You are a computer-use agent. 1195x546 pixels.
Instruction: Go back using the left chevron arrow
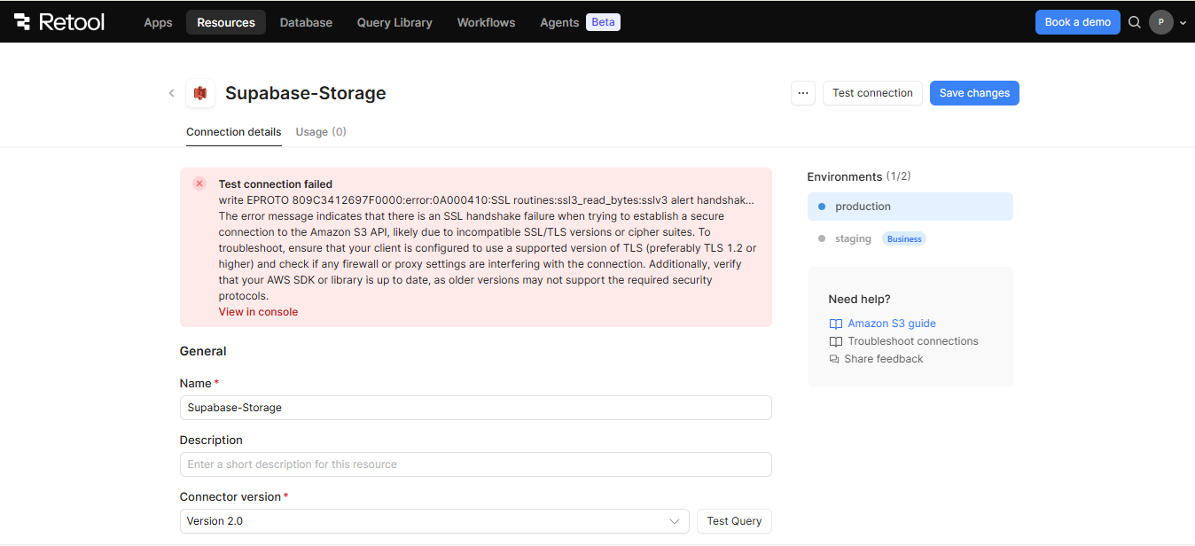(171, 93)
